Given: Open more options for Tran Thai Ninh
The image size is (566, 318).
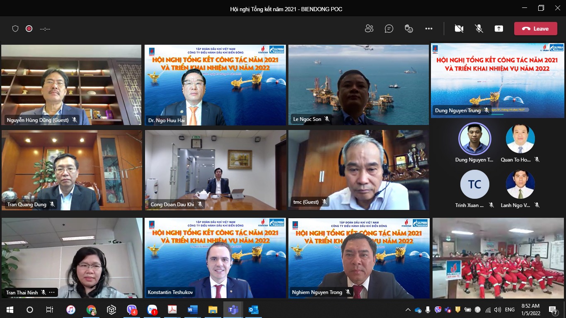Looking at the screenshot, I should pyautogui.click(x=52, y=292).
